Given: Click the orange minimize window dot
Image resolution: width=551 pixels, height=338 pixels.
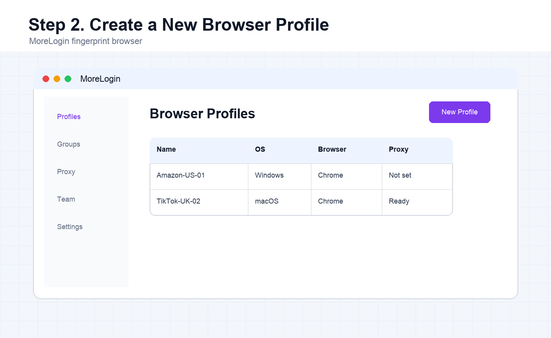Looking at the screenshot, I should tap(57, 79).
